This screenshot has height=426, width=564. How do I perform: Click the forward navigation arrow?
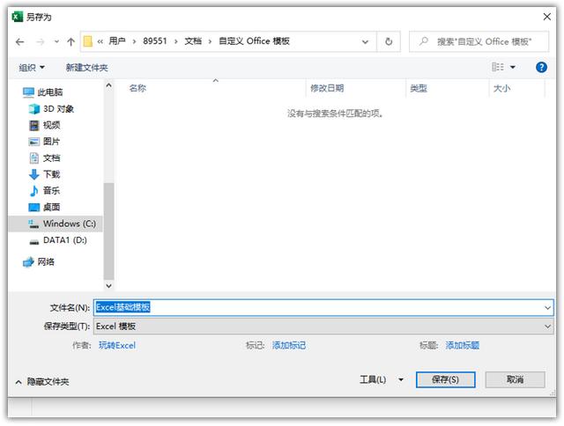click(x=40, y=42)
